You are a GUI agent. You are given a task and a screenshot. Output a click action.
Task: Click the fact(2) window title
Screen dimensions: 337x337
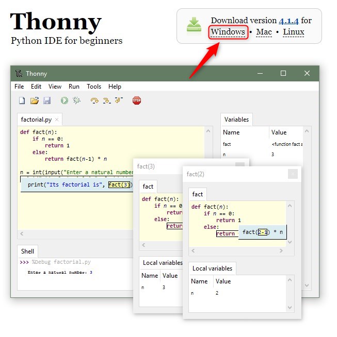click(196, 174)
